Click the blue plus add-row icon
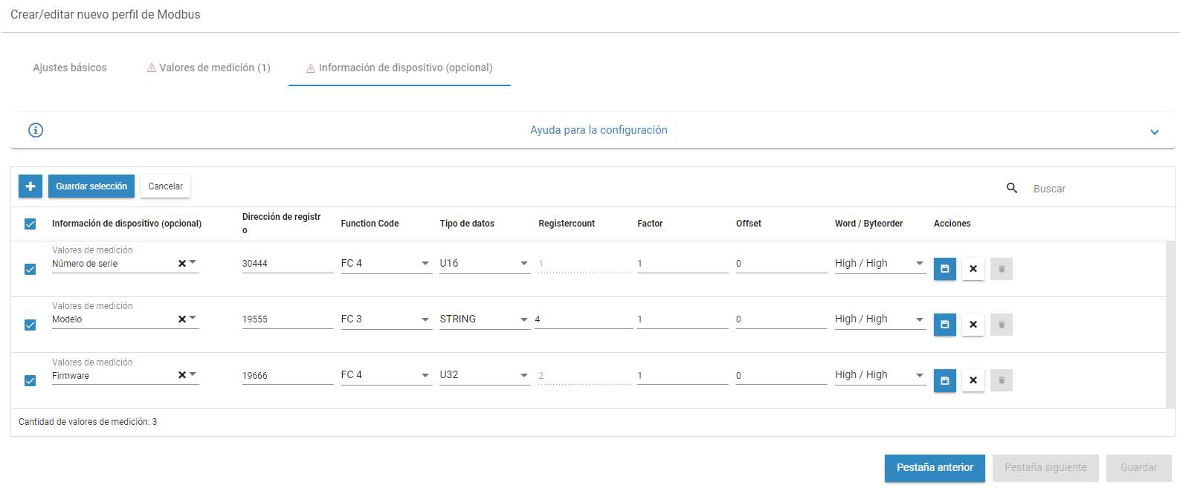This screenshot has height=491, width=1180. click(30, 186)
